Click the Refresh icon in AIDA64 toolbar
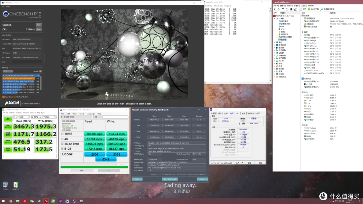Image resolution: width=363 pixels, height=204 pixels. [287, 9]
